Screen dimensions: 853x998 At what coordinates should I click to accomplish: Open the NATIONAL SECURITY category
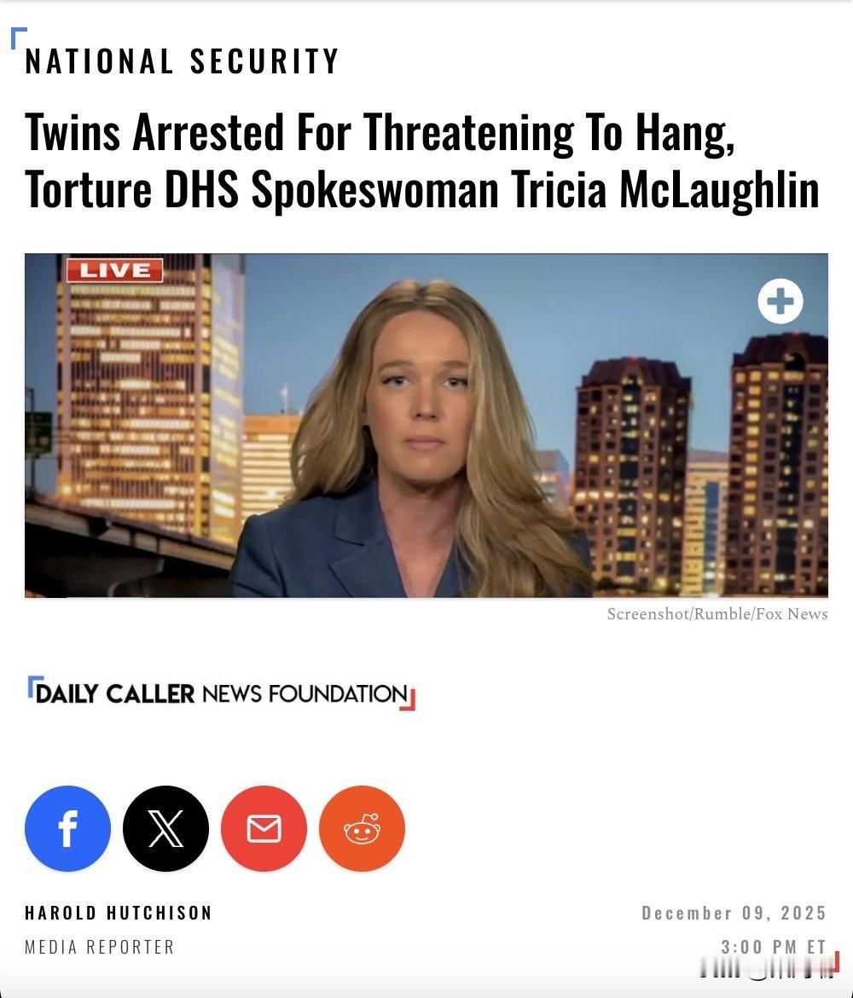tap(182, 61)
